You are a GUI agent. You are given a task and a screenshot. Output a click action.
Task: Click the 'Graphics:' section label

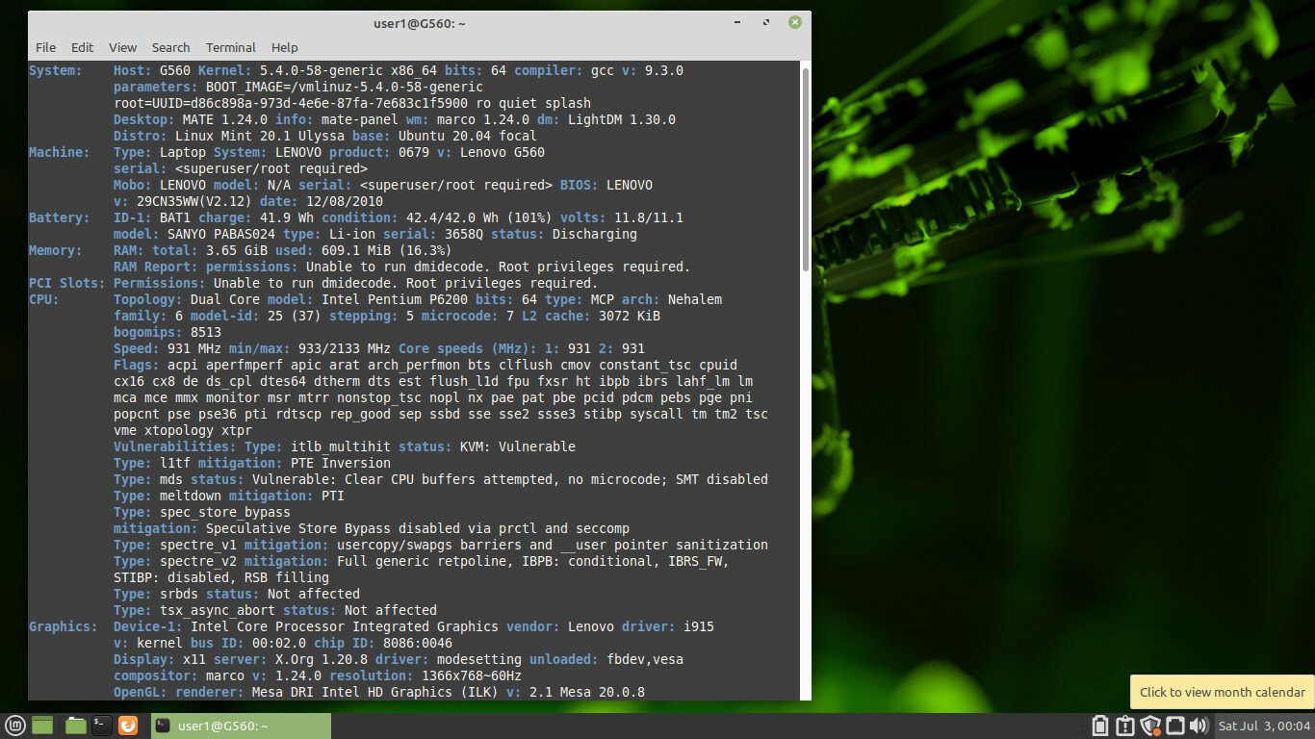(64, 626)
